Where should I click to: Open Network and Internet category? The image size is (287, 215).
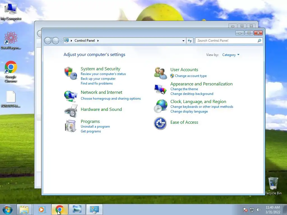tap(101, 92)
